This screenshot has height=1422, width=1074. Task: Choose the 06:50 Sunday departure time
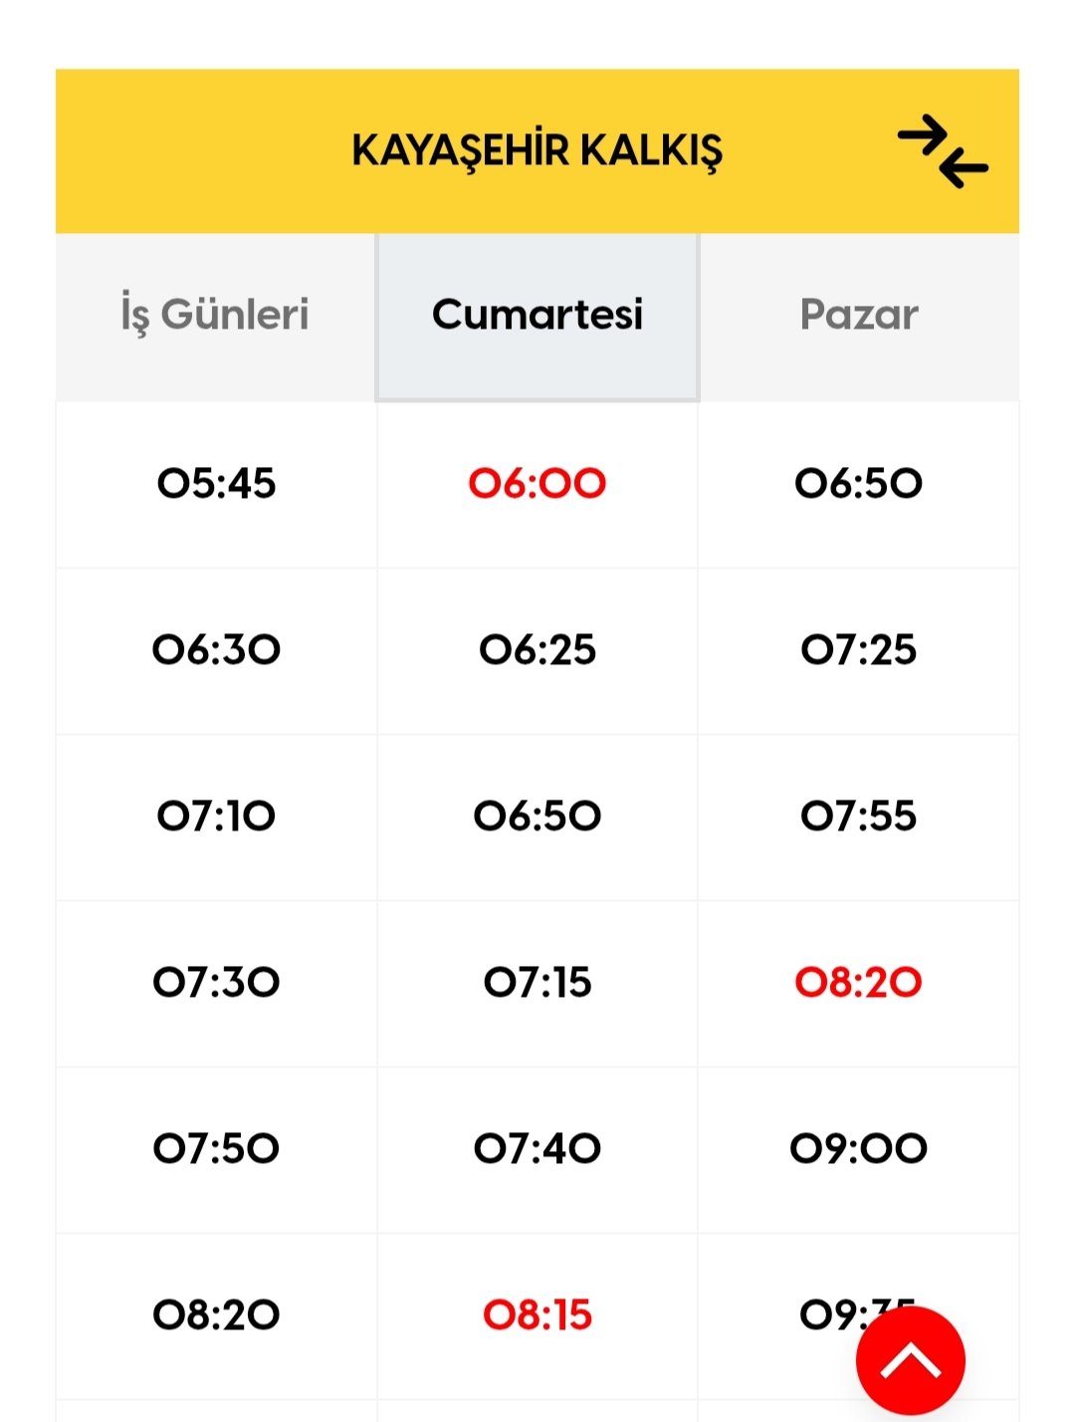(x=859, y=484)
